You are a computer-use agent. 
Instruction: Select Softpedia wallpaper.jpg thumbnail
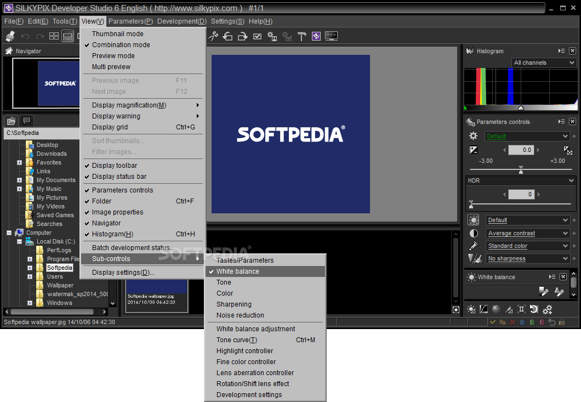156,295
